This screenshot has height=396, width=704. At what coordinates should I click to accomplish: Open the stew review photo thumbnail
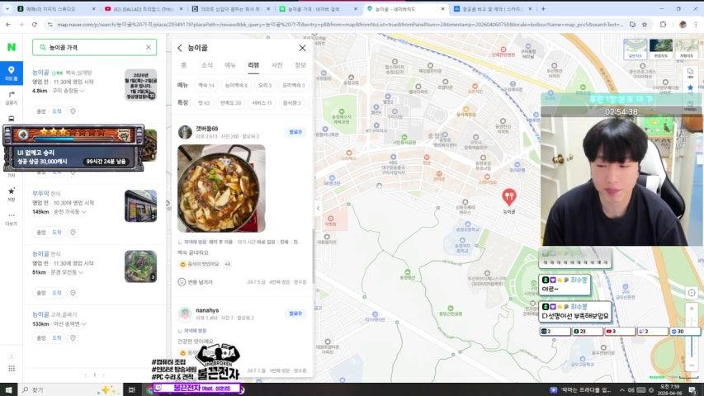221,188
